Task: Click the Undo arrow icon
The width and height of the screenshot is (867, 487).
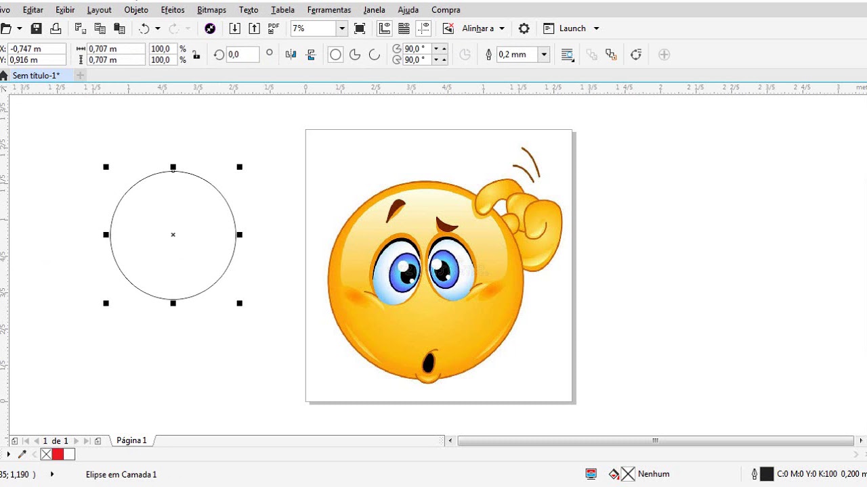Action: pos(144,28)
